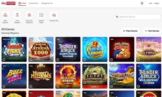Open the Filter Games panel
The width and height of the screenshot is (162, 97).
[130, 31]
